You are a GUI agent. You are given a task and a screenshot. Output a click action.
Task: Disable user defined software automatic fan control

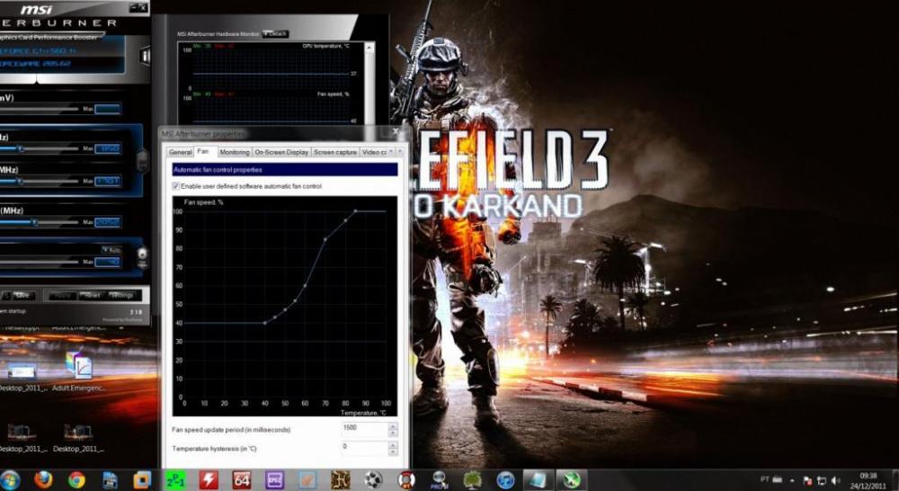(x=175, y=186)
